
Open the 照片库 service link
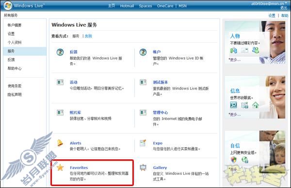pos(75,113)
